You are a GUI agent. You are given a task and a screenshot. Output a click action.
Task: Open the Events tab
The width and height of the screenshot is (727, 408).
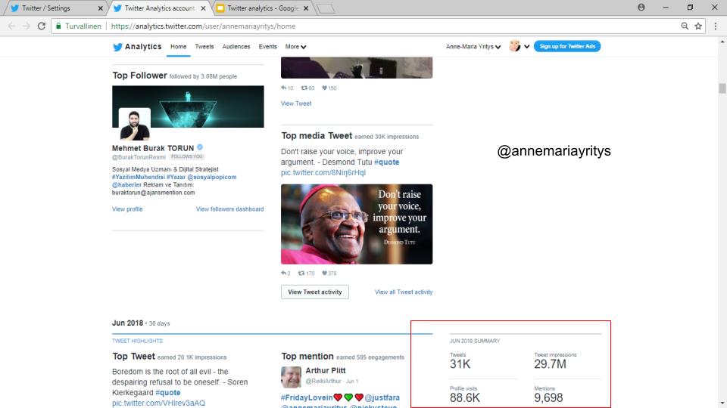267,47
